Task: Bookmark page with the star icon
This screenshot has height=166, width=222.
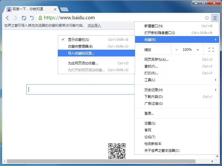Action: tap(207, 18)
